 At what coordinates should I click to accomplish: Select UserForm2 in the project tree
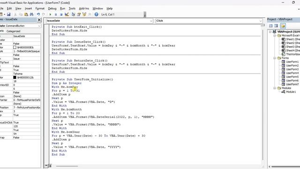[290, 66]
